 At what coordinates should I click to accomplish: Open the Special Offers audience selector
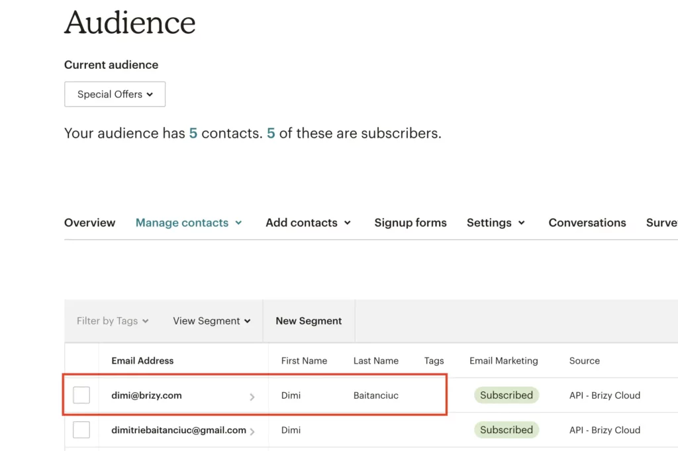tap(114, 94)
